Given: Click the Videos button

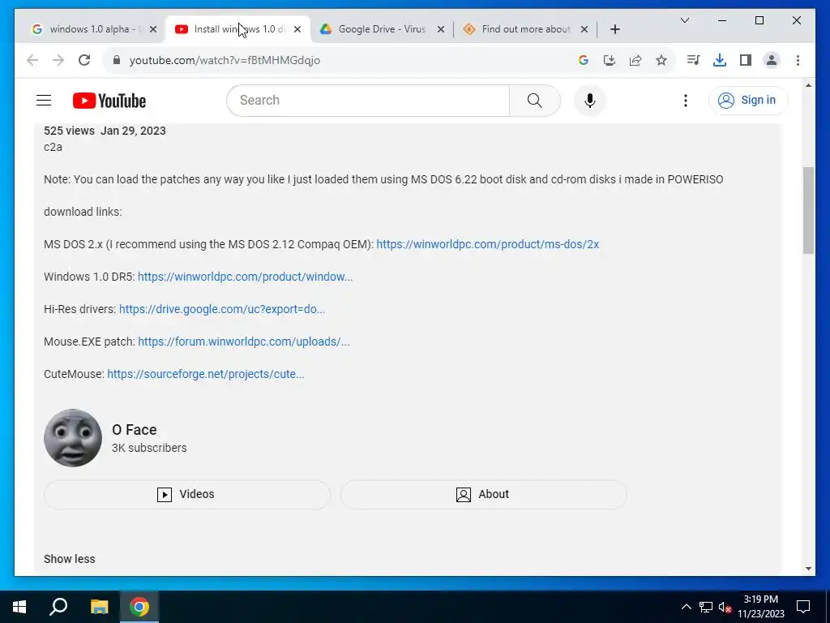Looking at the screenshot, I should 187,494.
